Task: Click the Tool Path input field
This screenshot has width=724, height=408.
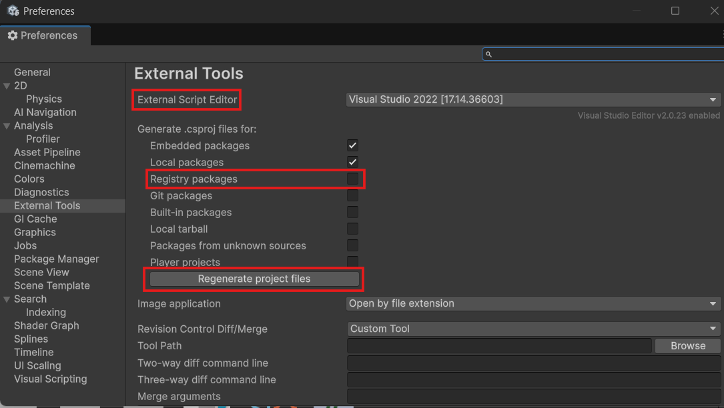Action: point(499,346)
